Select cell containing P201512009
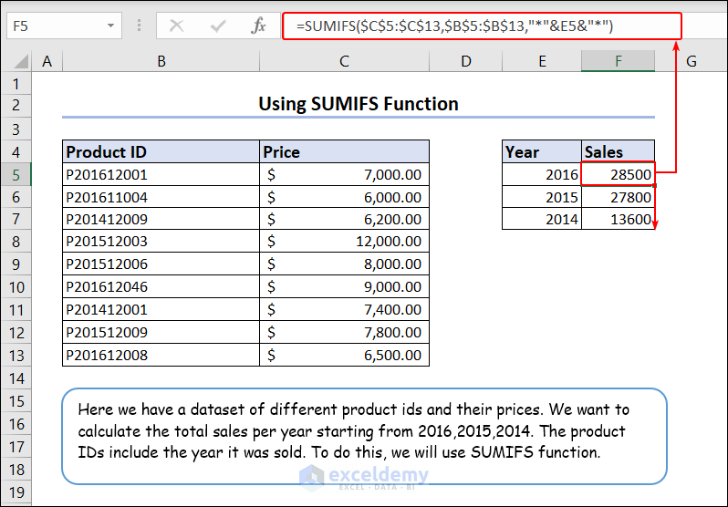This screenshot has height=507, width=728. pos(161,333)
